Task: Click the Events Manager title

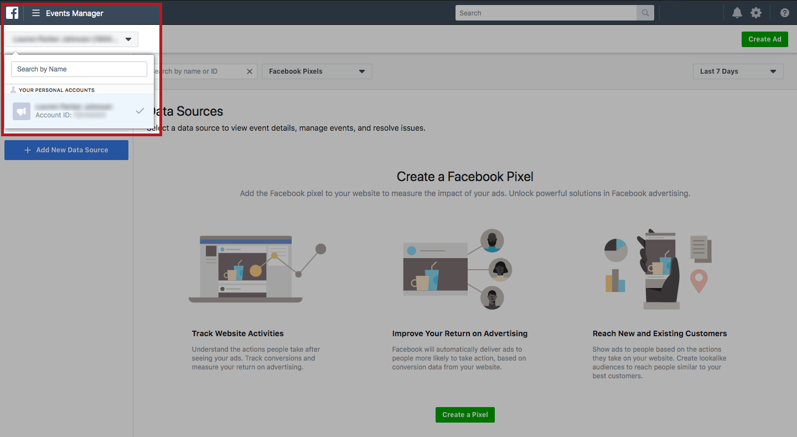Action: (75, 13)
